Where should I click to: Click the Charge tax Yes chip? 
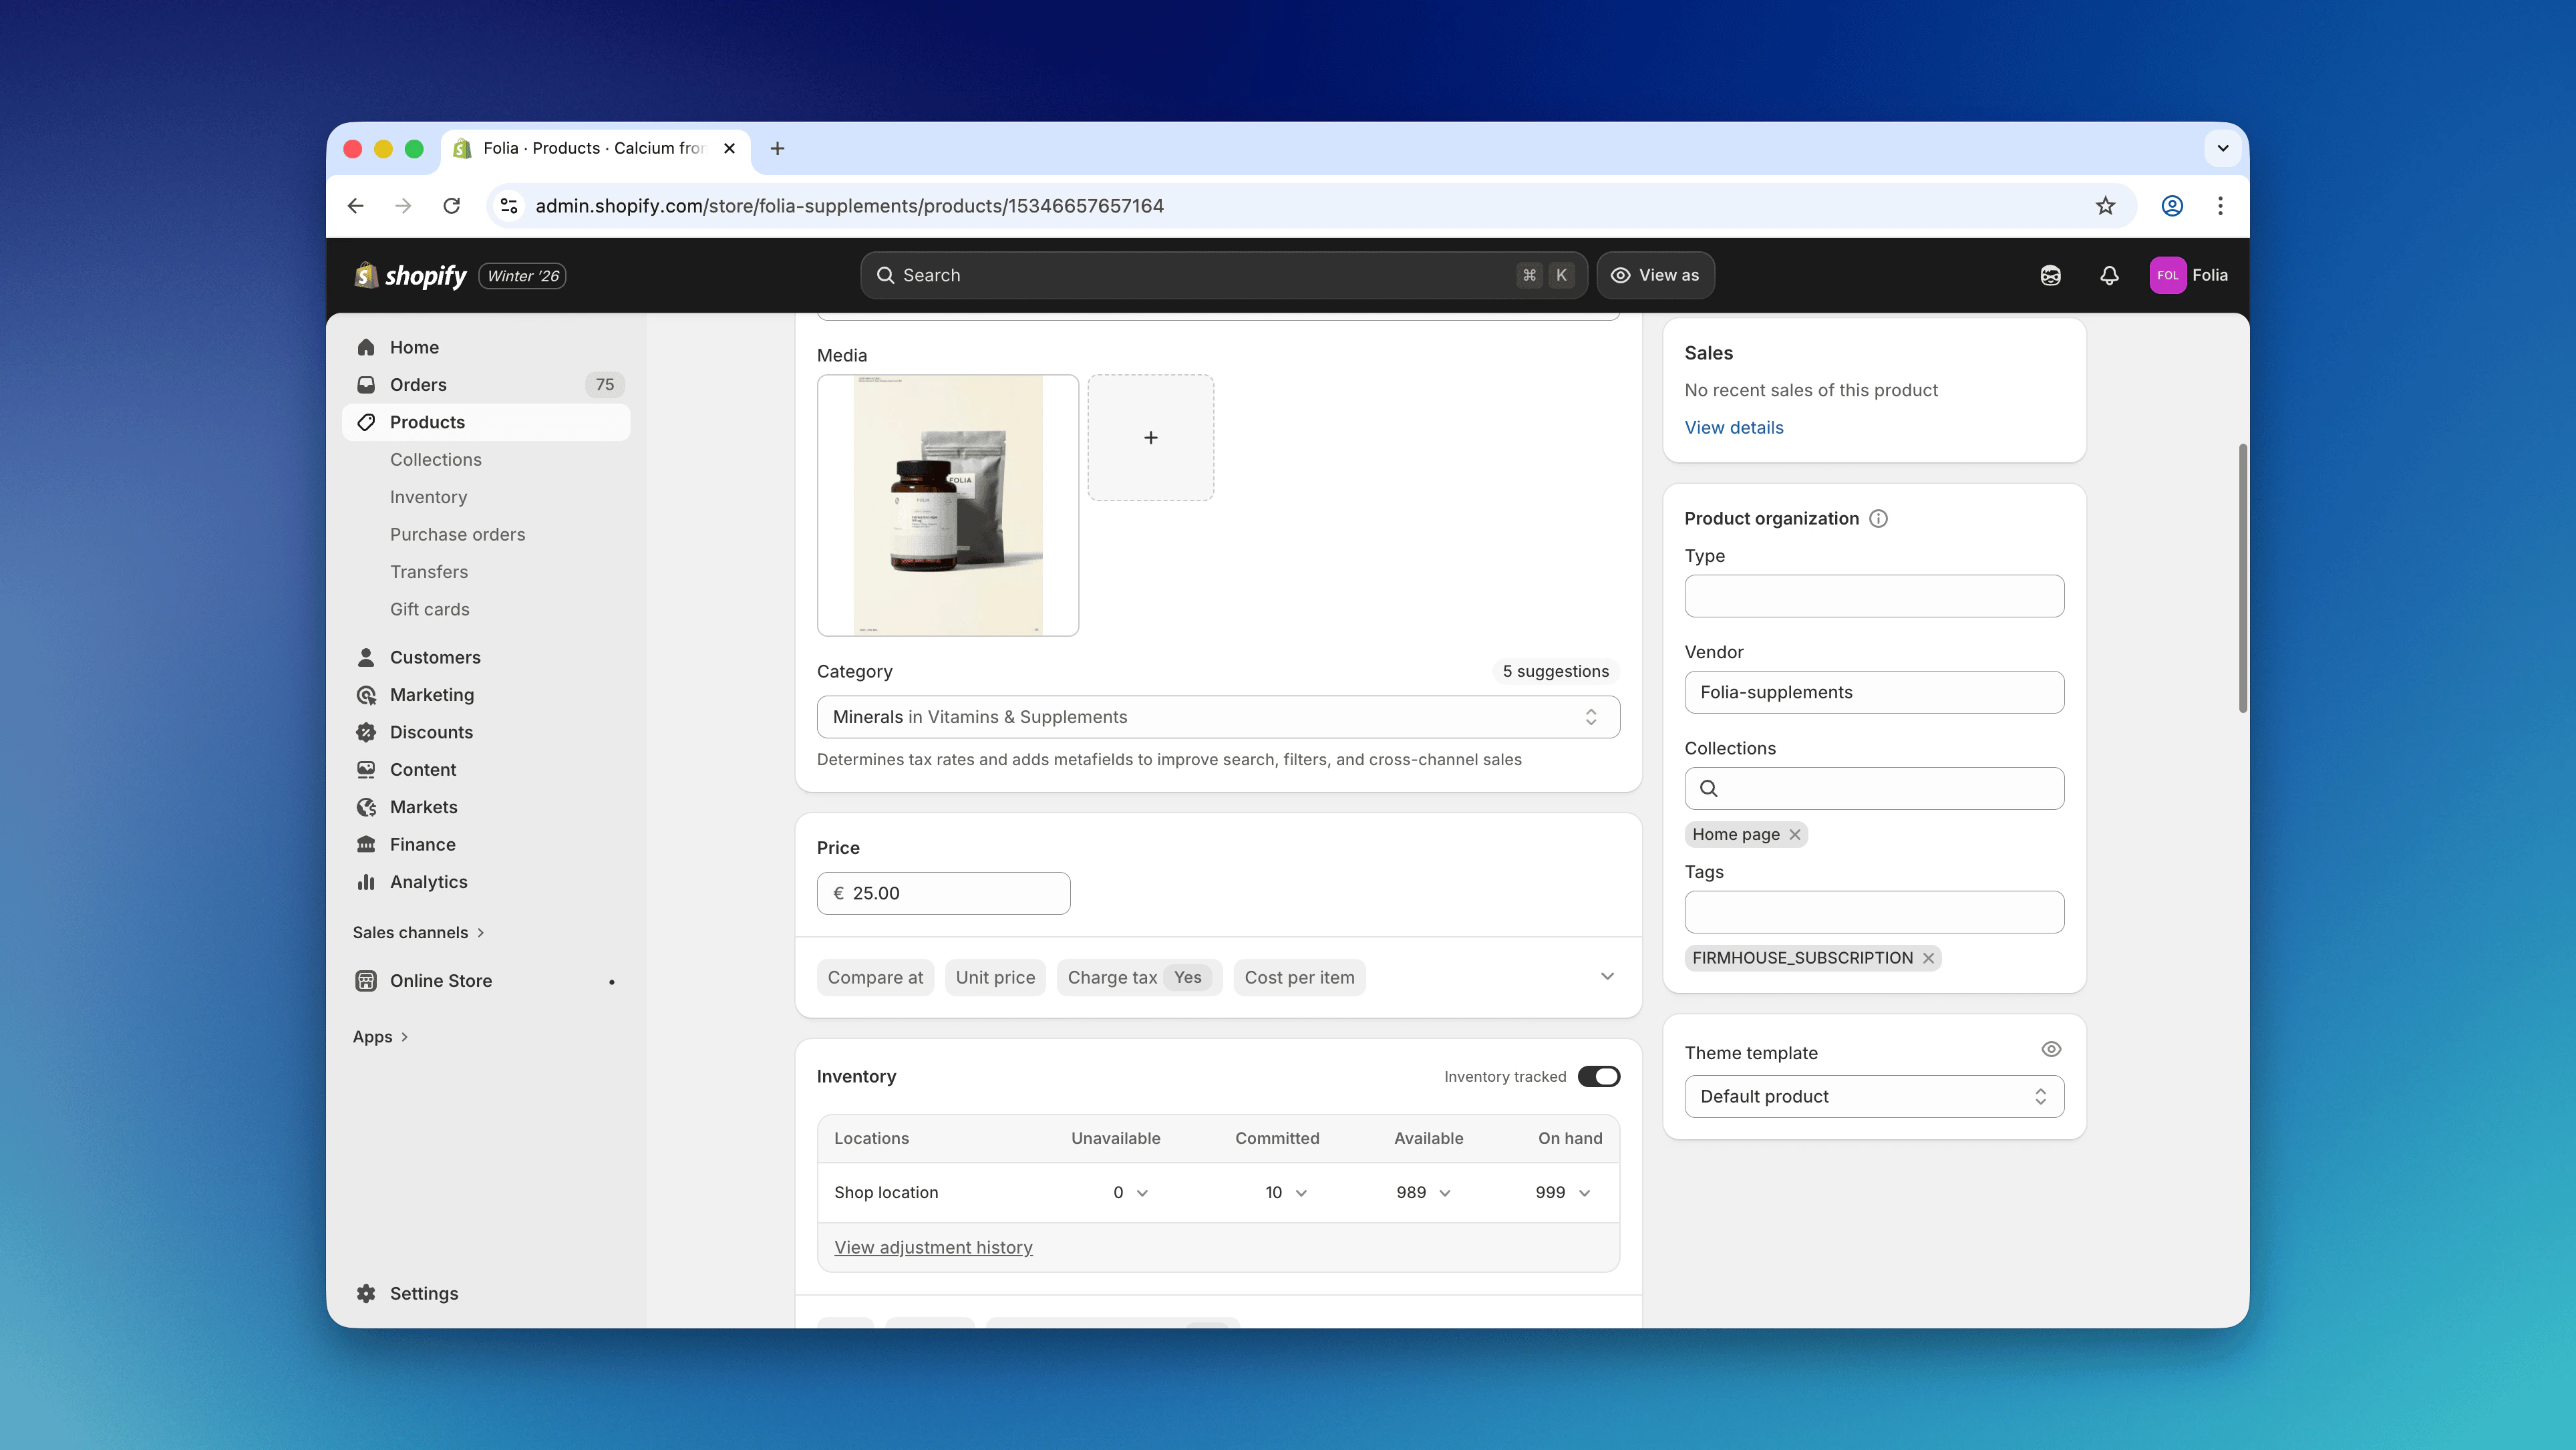coord(1138,977)
